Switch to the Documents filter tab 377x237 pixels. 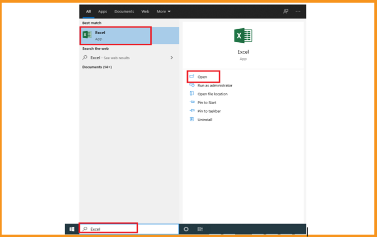coord(124,12)
